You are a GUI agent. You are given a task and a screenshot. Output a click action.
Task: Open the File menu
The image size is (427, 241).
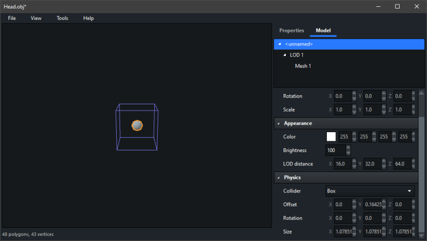point(12,18)
